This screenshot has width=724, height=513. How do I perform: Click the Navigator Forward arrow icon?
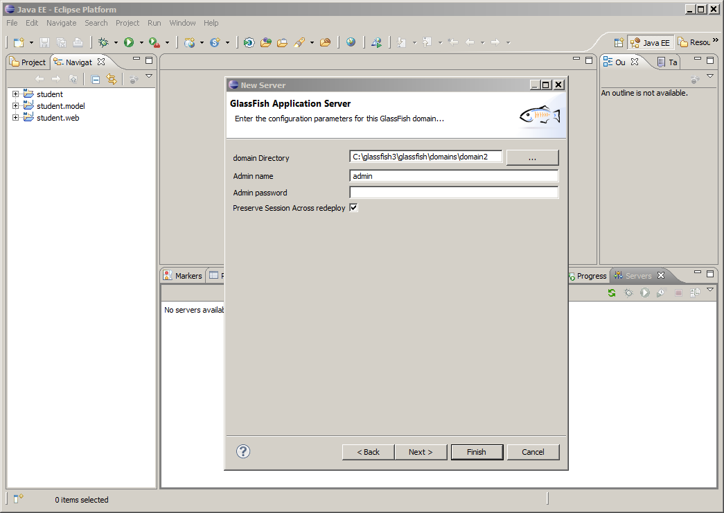click(x=56, y=80)
